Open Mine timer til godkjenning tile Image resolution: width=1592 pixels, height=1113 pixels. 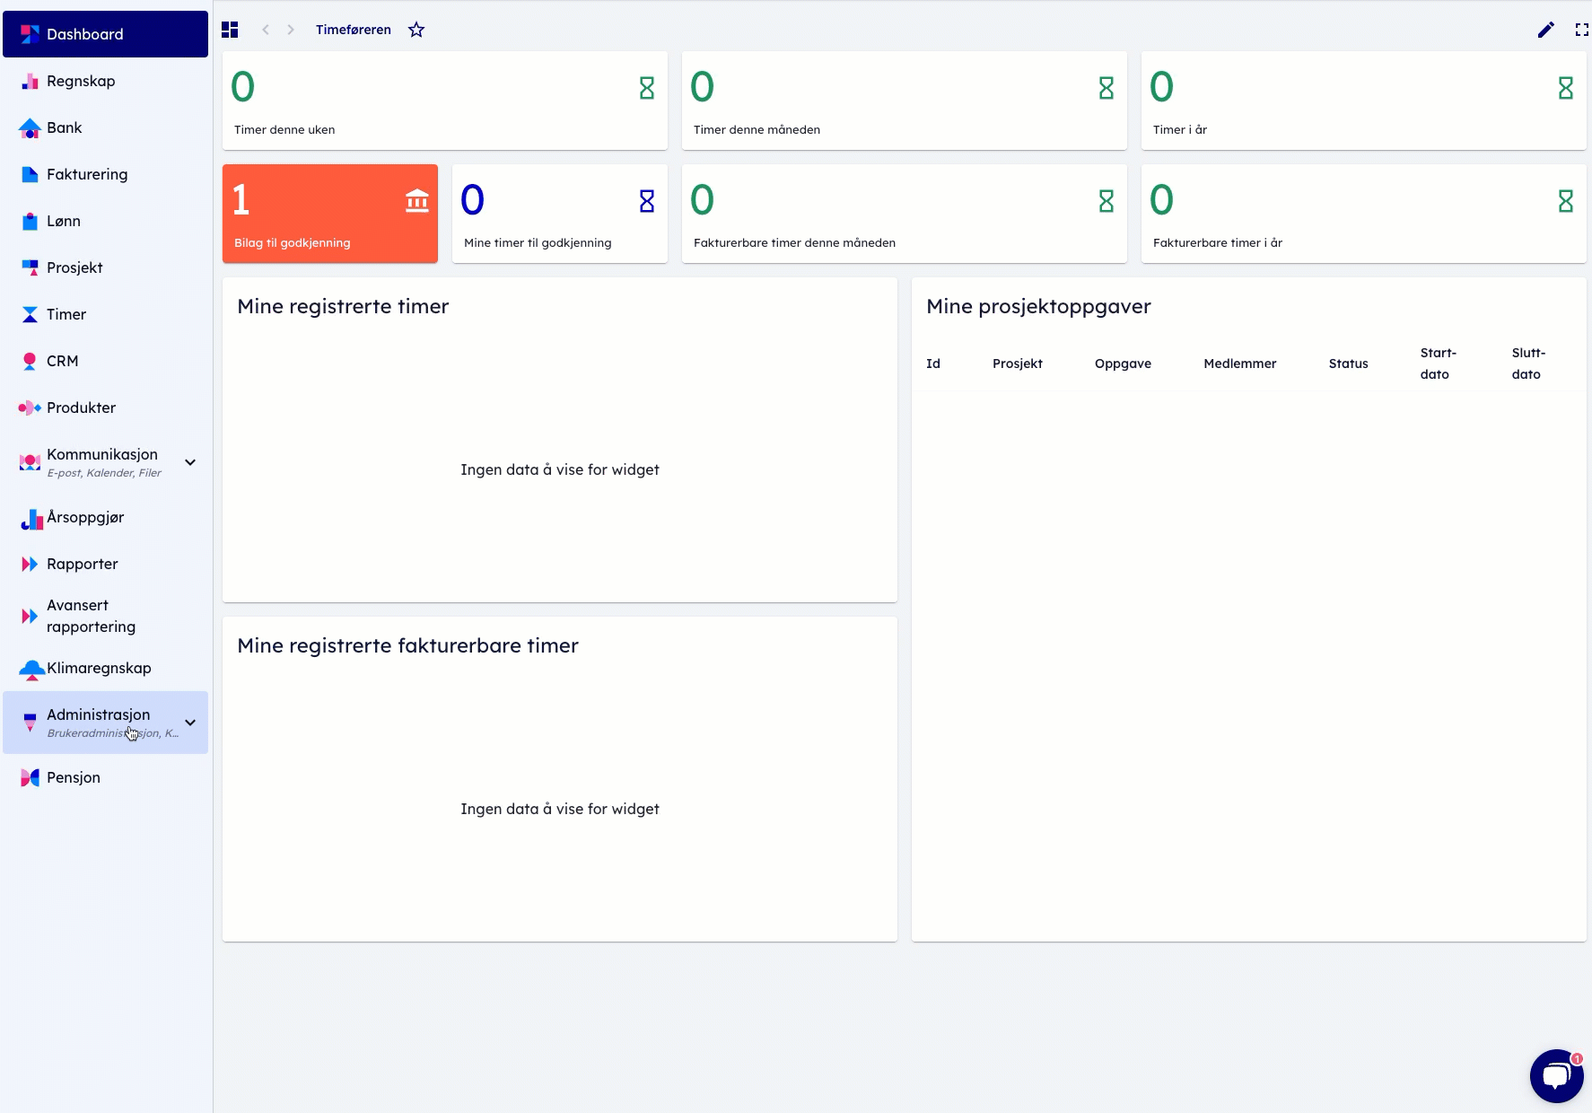[559, 214]
